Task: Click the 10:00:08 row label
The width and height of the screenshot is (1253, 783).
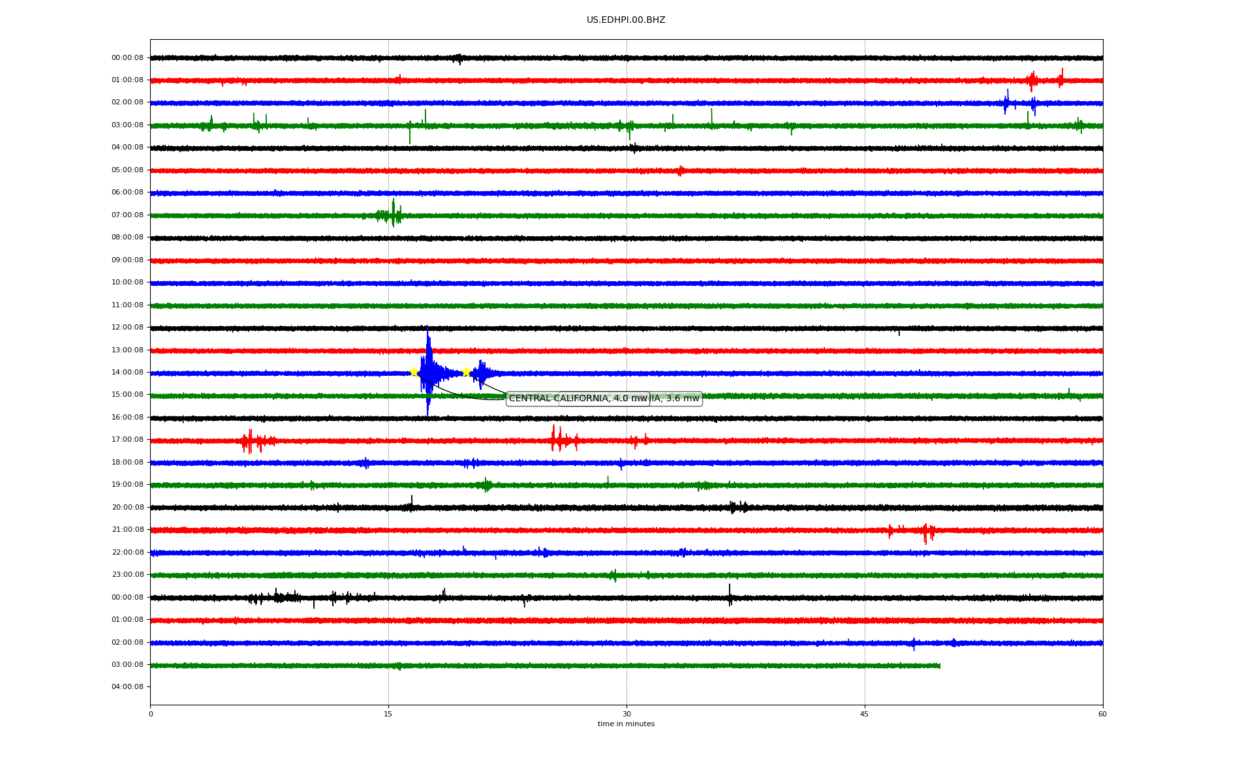Action: point(127,283)
